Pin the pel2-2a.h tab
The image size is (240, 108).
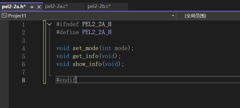click(32, 7)
